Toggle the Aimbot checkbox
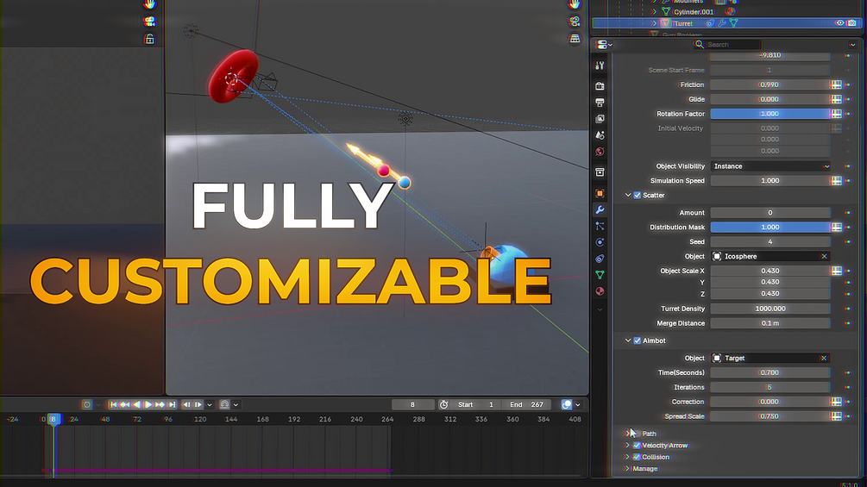The height and width of the screenshot is (487, 867). tap(638, 340)
